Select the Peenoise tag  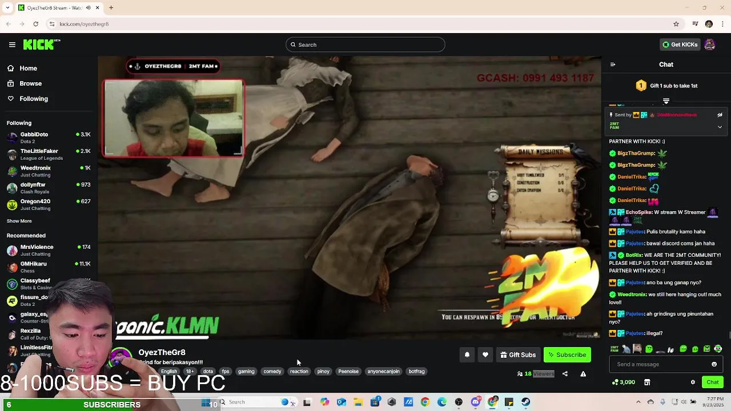(348, 372)
